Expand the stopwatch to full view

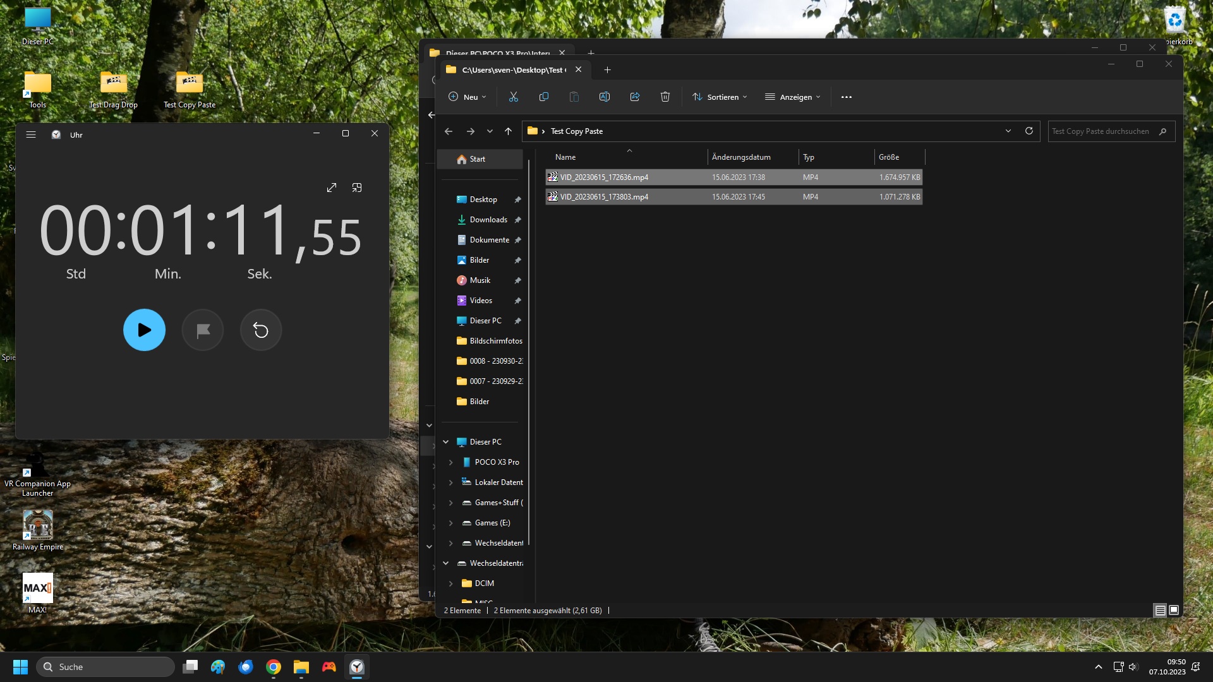coord(332,188)
